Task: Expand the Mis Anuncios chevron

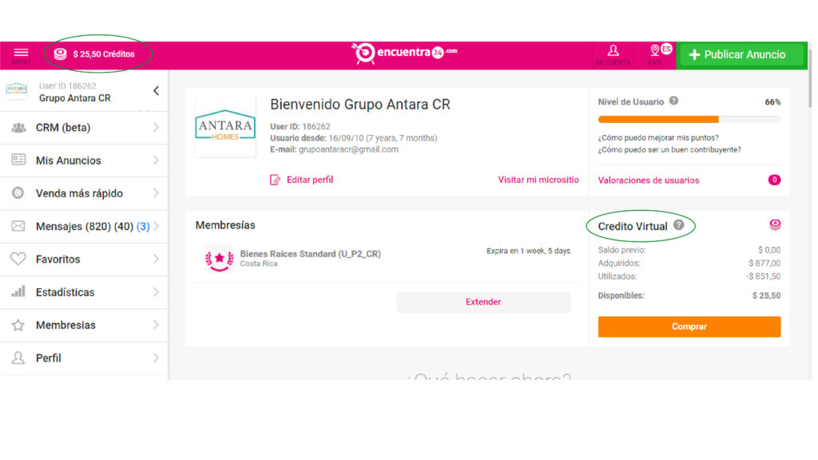Action: (x=156, y=160)
